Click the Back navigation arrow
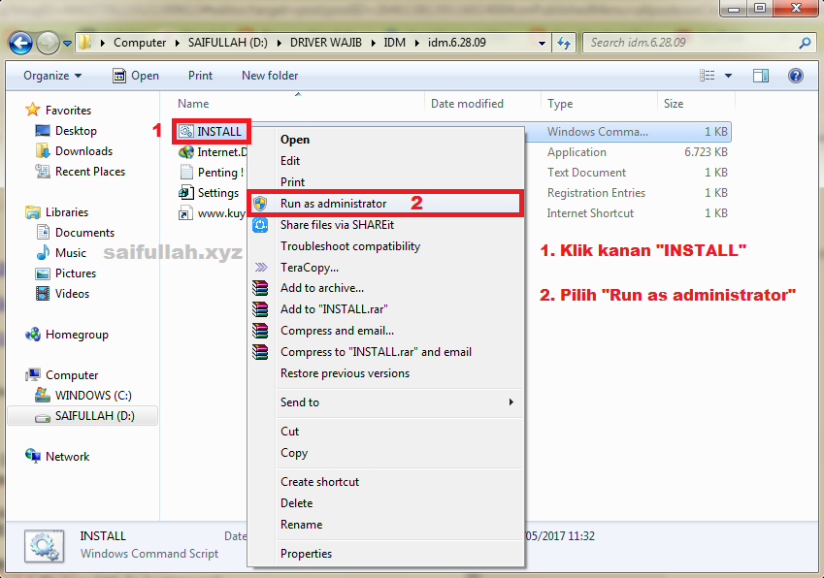Viewport: 824px width, 578px height. (x=21, y=43)
